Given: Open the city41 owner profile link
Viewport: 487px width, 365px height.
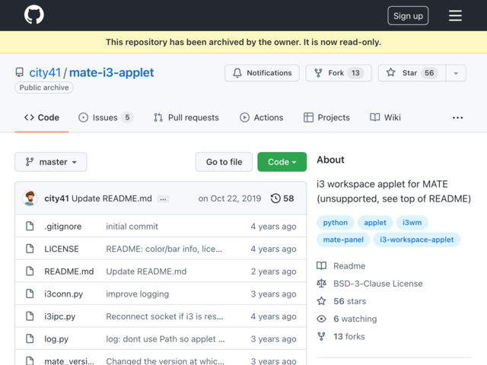Looking at the screenshot, I should pos(45,73).
